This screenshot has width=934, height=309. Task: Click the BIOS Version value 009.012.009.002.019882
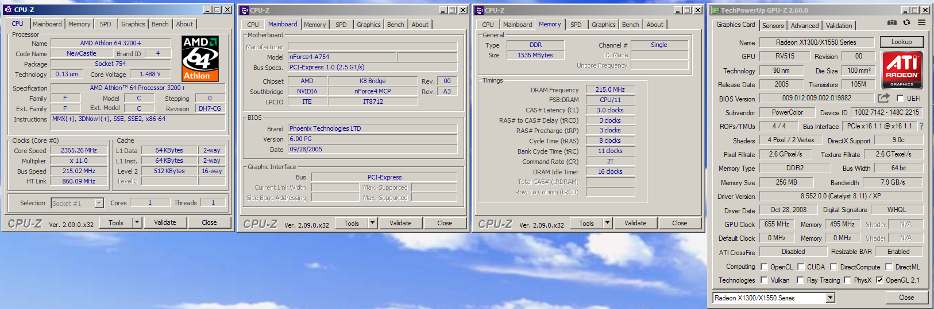[817, 98]
